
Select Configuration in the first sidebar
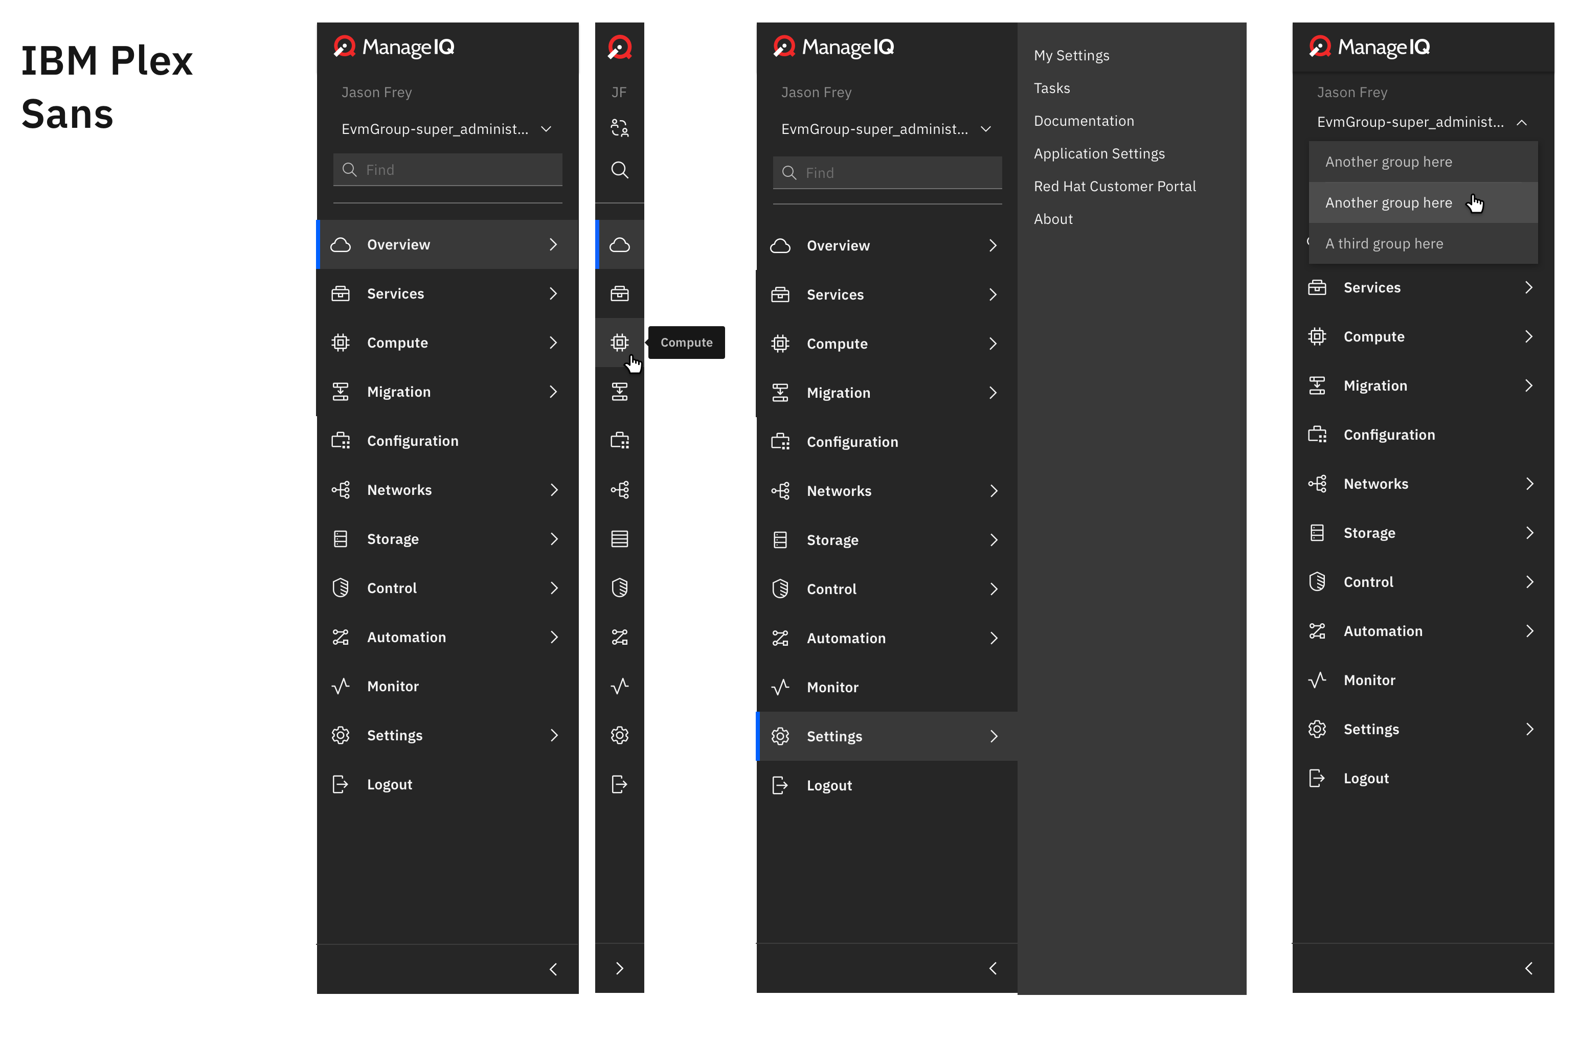tap(447, 441)
